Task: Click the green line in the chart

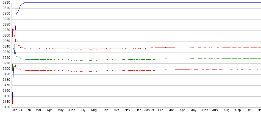Action: pos(110,60)
